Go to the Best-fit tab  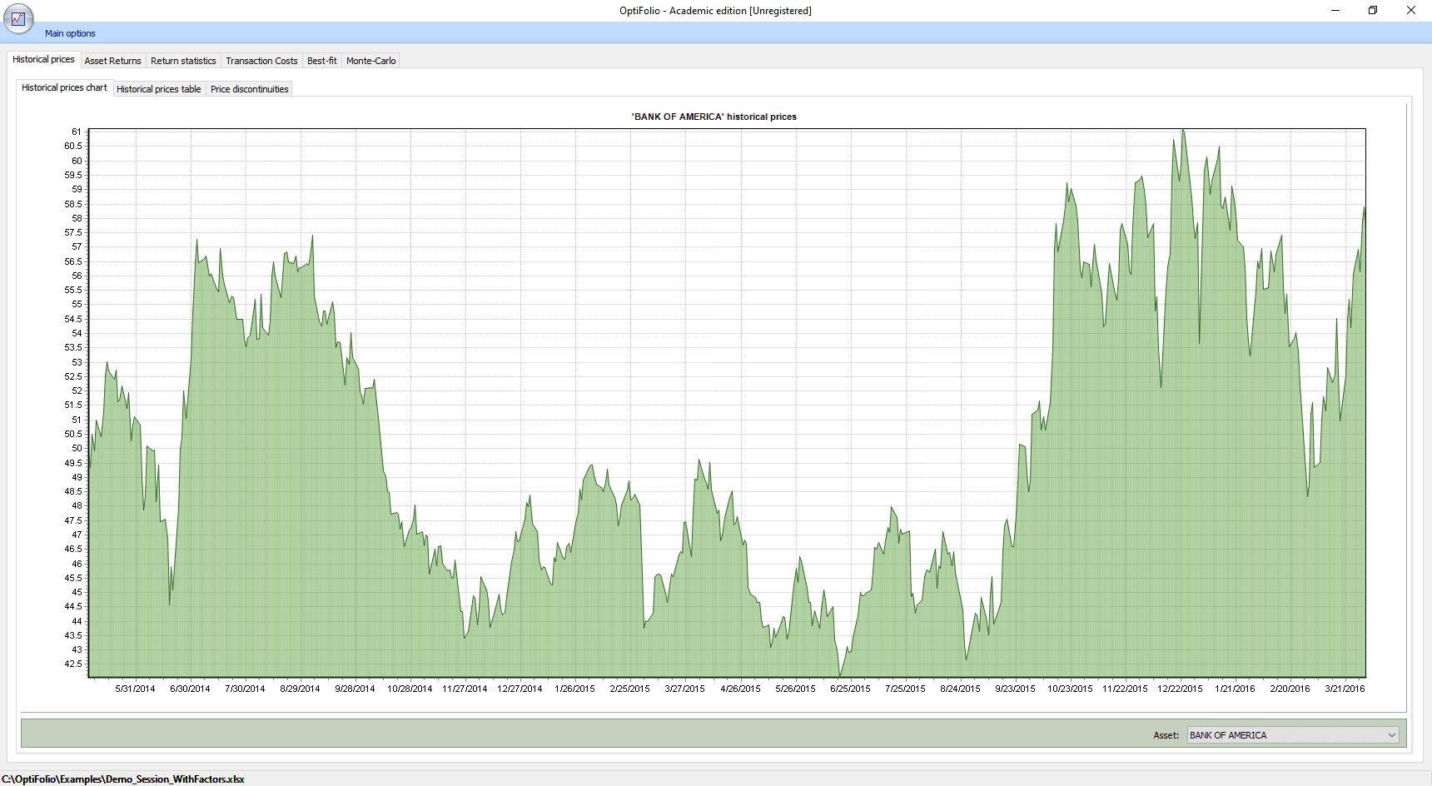(322, 61)
